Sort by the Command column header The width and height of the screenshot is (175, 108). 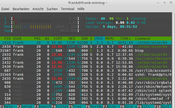[x=143, y=39]
